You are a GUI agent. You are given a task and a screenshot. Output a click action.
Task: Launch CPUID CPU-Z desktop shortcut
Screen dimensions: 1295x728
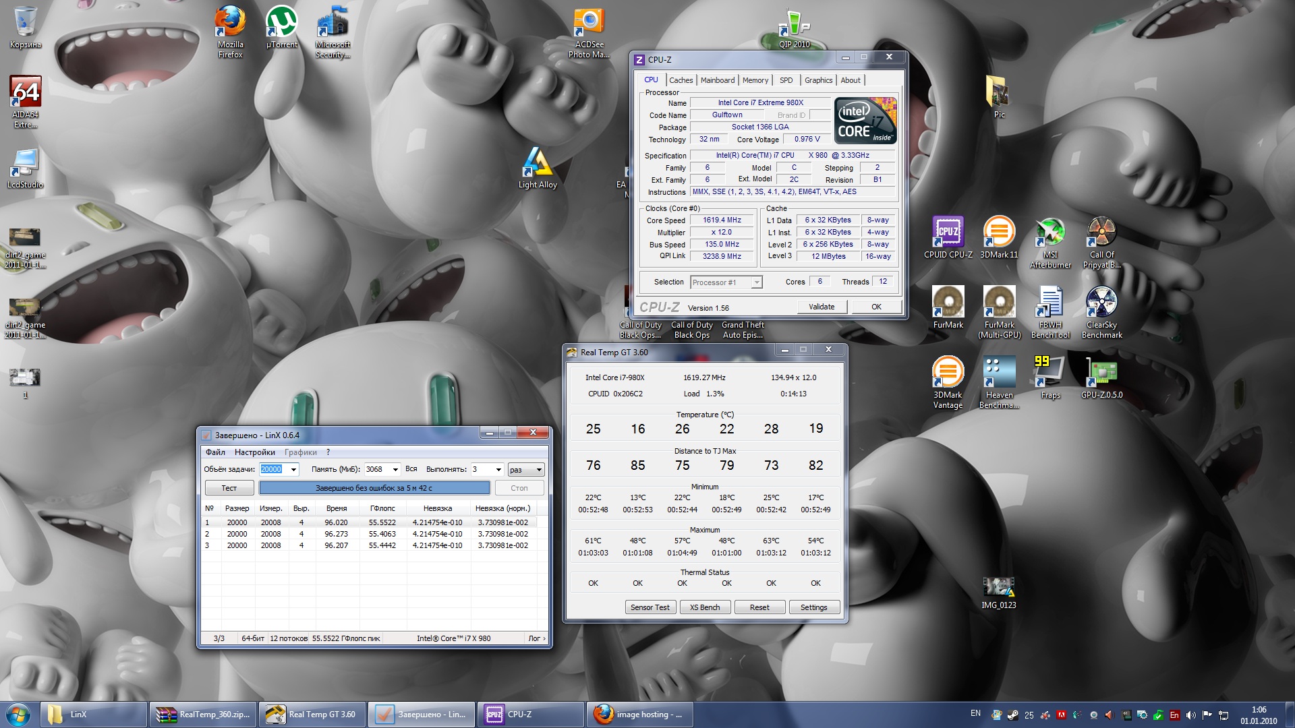click(x=948, y=237)
